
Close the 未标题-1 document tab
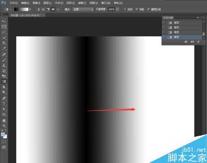(43, 15)
